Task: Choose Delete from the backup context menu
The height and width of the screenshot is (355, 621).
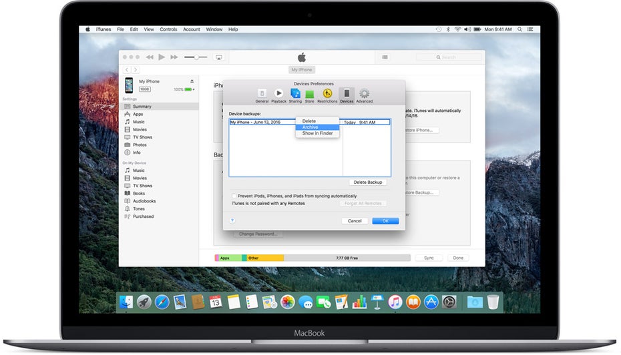Action: coord(317,121)
